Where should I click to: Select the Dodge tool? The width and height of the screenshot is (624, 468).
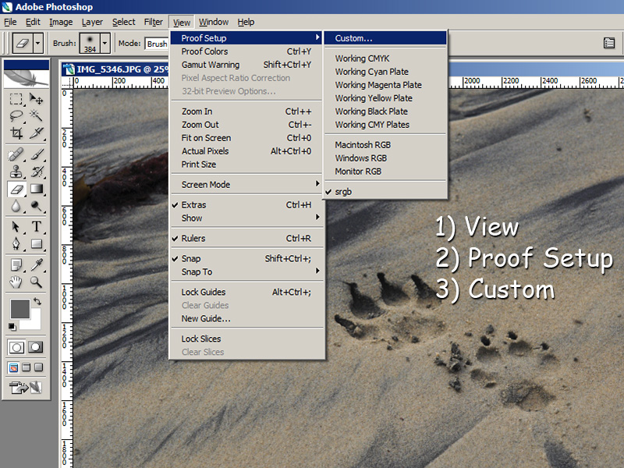tap(36, 206)
